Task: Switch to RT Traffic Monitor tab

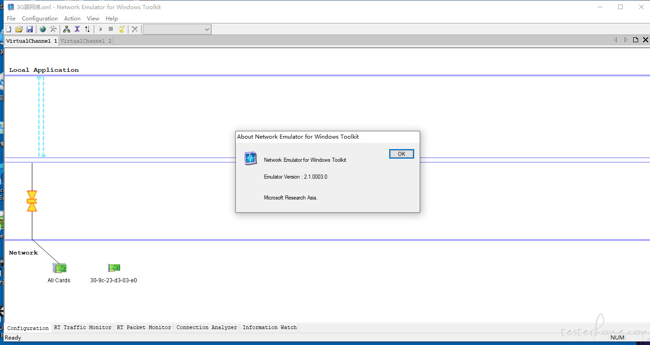Action: pyautogui.click(x=83, y=327)
